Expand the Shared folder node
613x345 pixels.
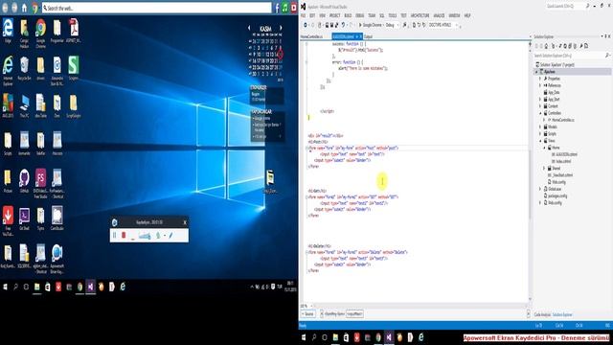pos(544,169)
